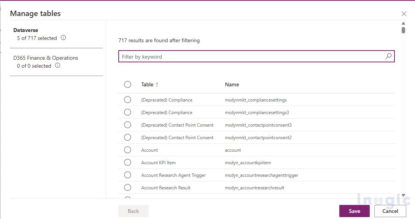The width and height of the screenshot is (415, 219).
Task: Click the Account KPI Item table label
Action: tap(158, 163)
